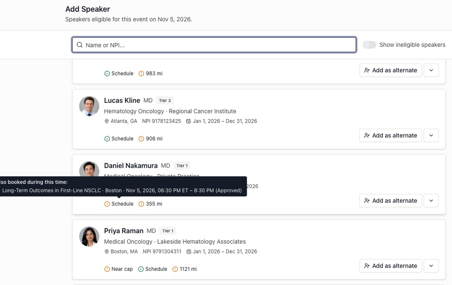Click Priya Raman's green Schedule check icon
This screenshot has width=452, height=285.
(141, 269)
